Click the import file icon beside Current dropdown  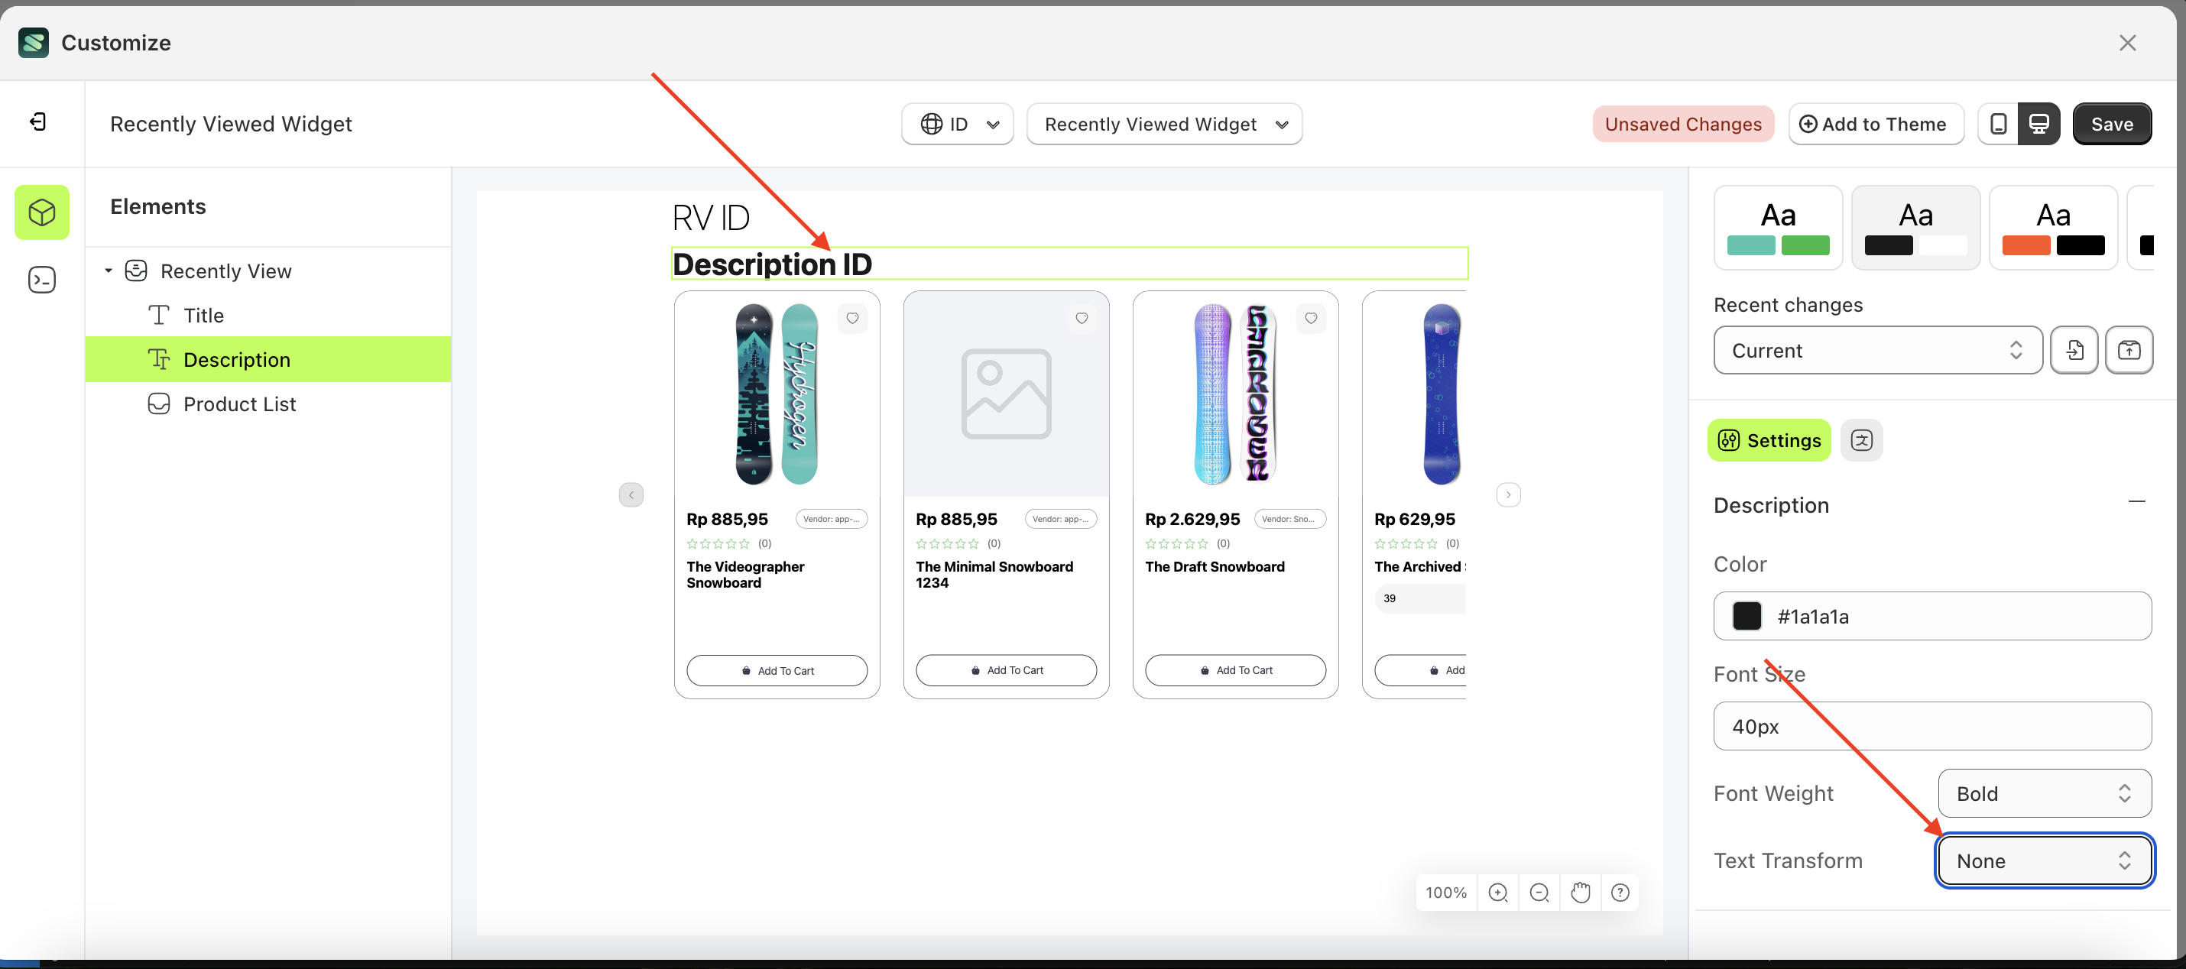2074,349
